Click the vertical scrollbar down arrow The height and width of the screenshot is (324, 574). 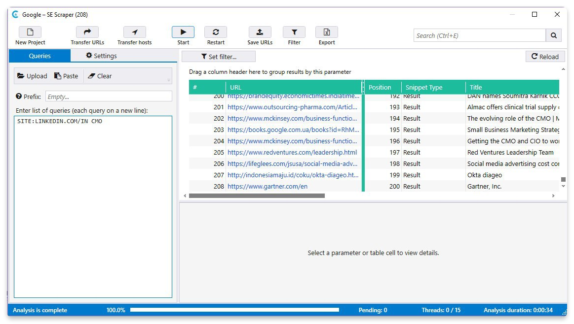pyautogui.click(x=563, y=186)
